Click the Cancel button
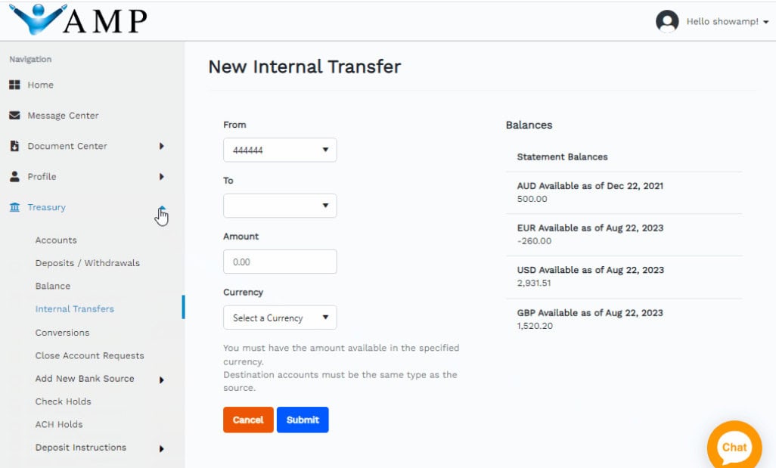Screen dimensions: 776x468 click(248, 420)
